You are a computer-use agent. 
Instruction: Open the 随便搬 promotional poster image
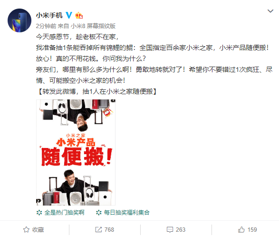[76, 152]
